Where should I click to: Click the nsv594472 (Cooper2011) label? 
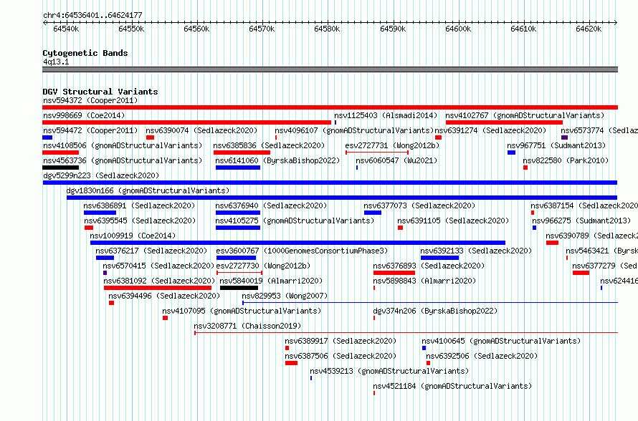pyautogui.click(x=90, y=130)
